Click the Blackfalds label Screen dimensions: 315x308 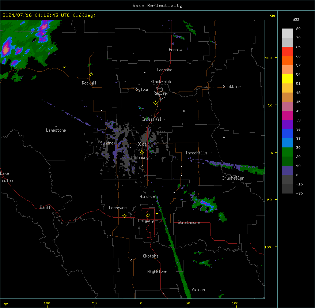click(x=161, y=82)
